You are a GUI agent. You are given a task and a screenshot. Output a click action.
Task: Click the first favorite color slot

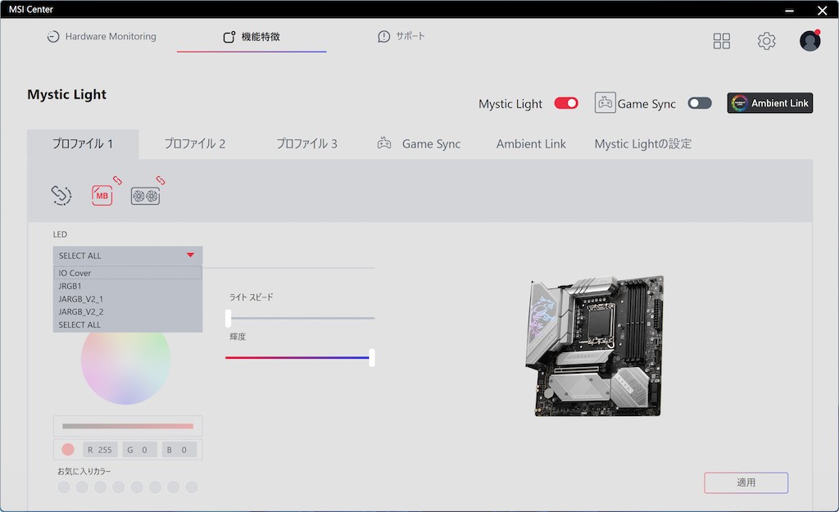64,487
